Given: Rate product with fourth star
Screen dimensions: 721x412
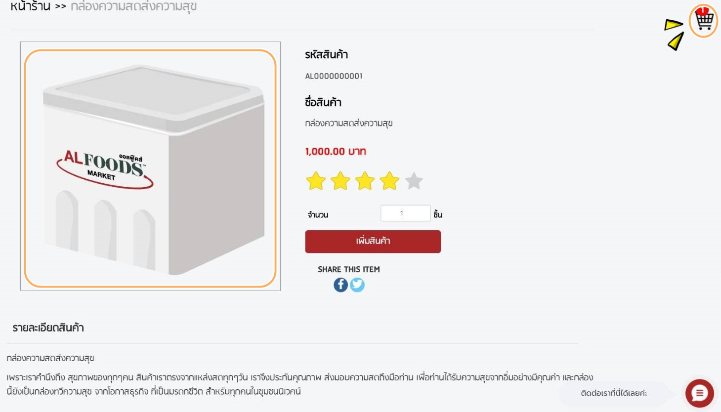Looking at the screenshot, I should 389,181.
